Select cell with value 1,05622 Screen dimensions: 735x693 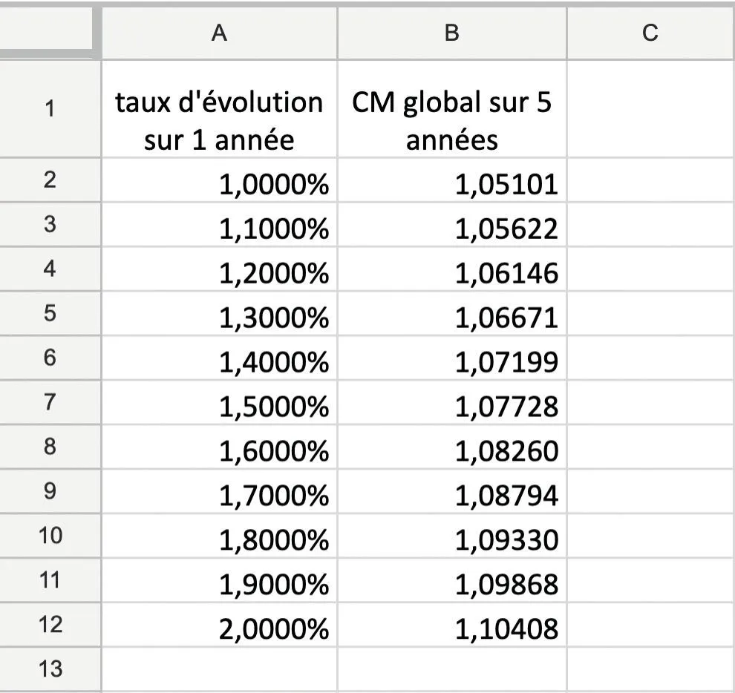(452, 224)
